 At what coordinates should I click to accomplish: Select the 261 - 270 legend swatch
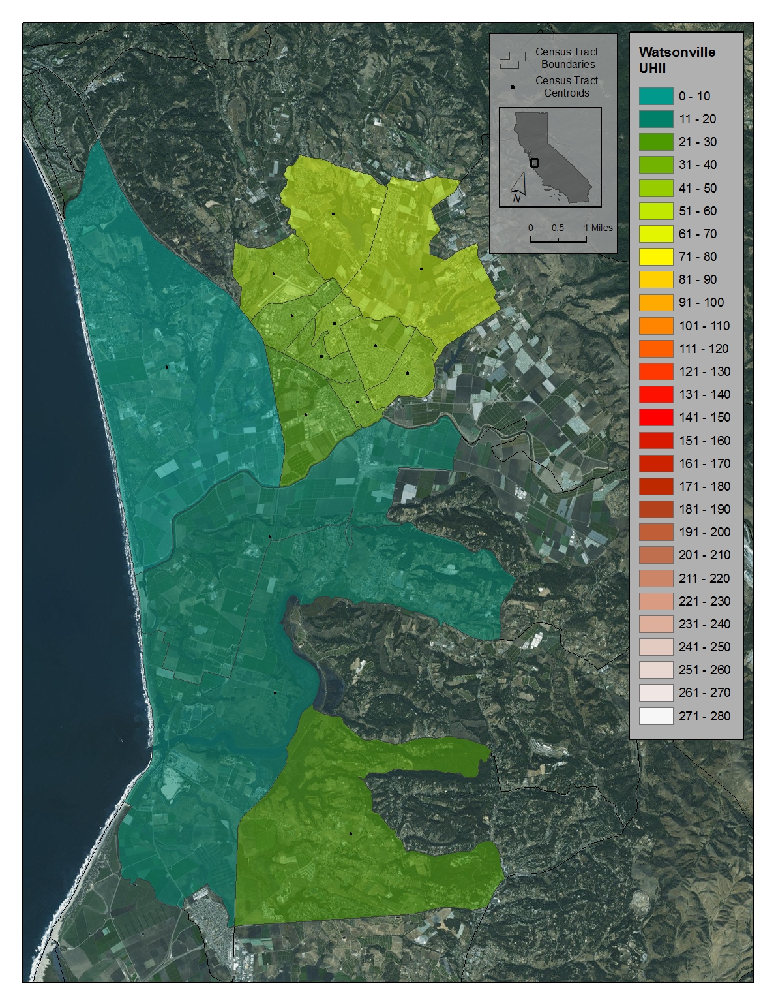click(655, 692)
